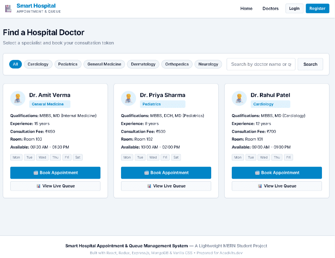
Task: Click calendar icon in Amit Verma's Book Appointment
Action: (x=36, y=173)
